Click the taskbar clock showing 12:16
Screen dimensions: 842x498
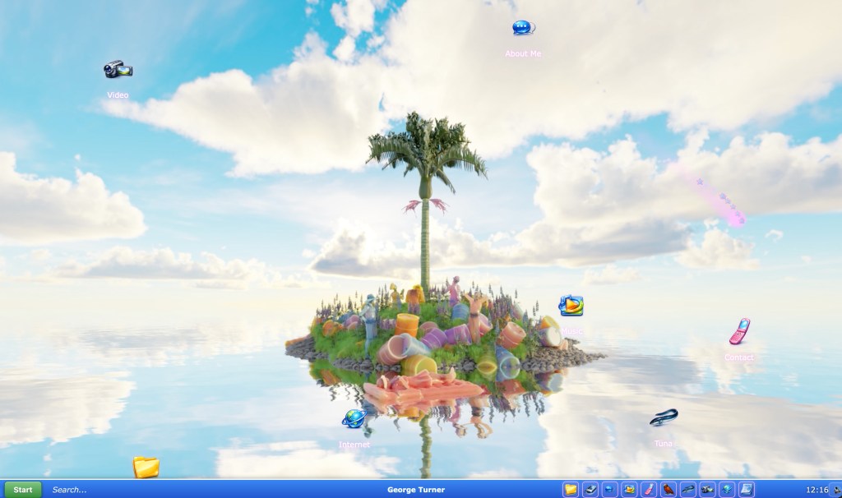coord(817,490)
